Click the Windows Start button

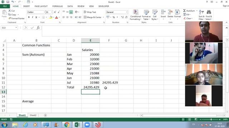pos(4,125)
